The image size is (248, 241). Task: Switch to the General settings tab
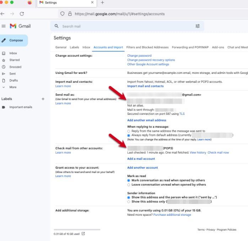pyautogui.click(x=61, y=47)
